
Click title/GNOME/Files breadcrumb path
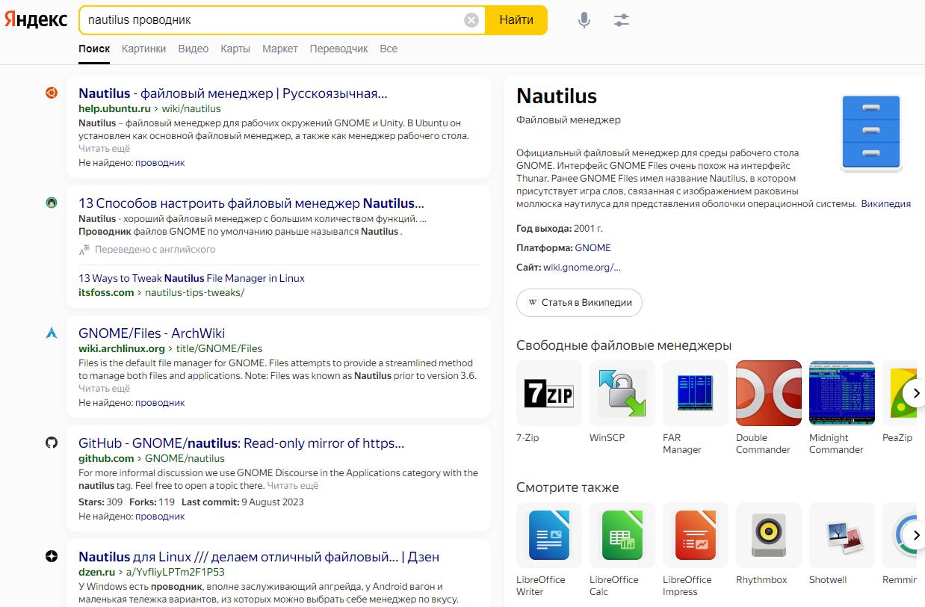219,348
